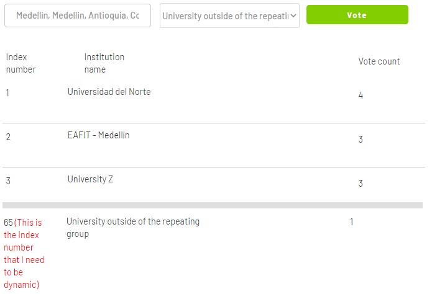Click the Institution name column header
This screenshot has width=432, height=294.
click(104, 63)
